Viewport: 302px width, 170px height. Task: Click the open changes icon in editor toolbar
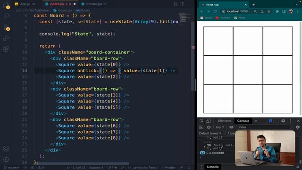coord(176,4)
